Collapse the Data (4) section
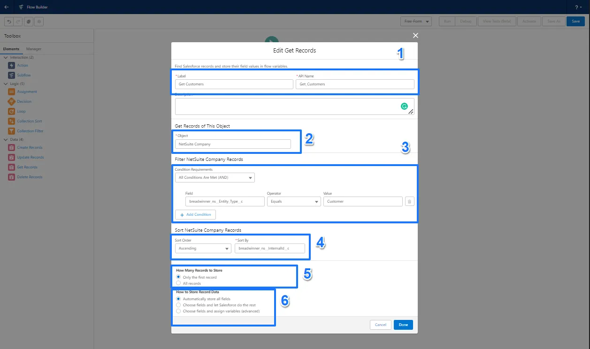Viewport: 590px width, 349px height. pyautogui.click(x=6, y=139)
